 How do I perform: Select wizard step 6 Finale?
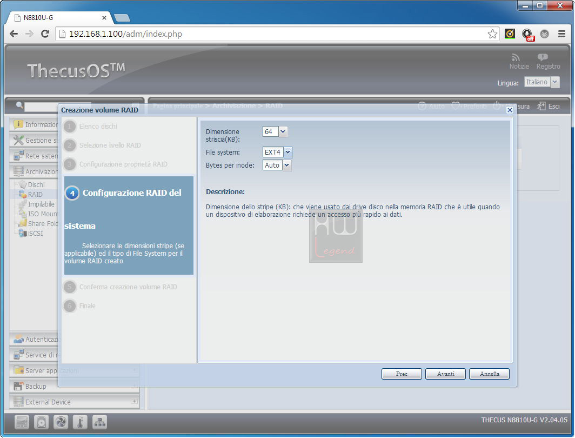click(79, 306)
